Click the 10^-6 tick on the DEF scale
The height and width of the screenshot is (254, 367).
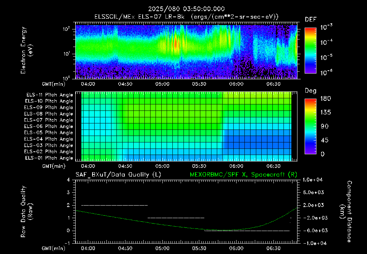point(327,72)
